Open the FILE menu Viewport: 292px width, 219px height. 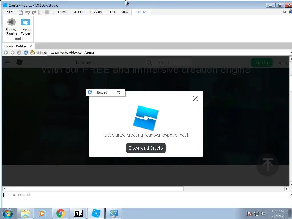point(9,12)
